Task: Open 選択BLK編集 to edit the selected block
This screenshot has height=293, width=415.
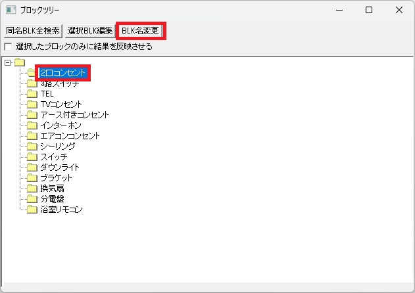Action: 89,30
